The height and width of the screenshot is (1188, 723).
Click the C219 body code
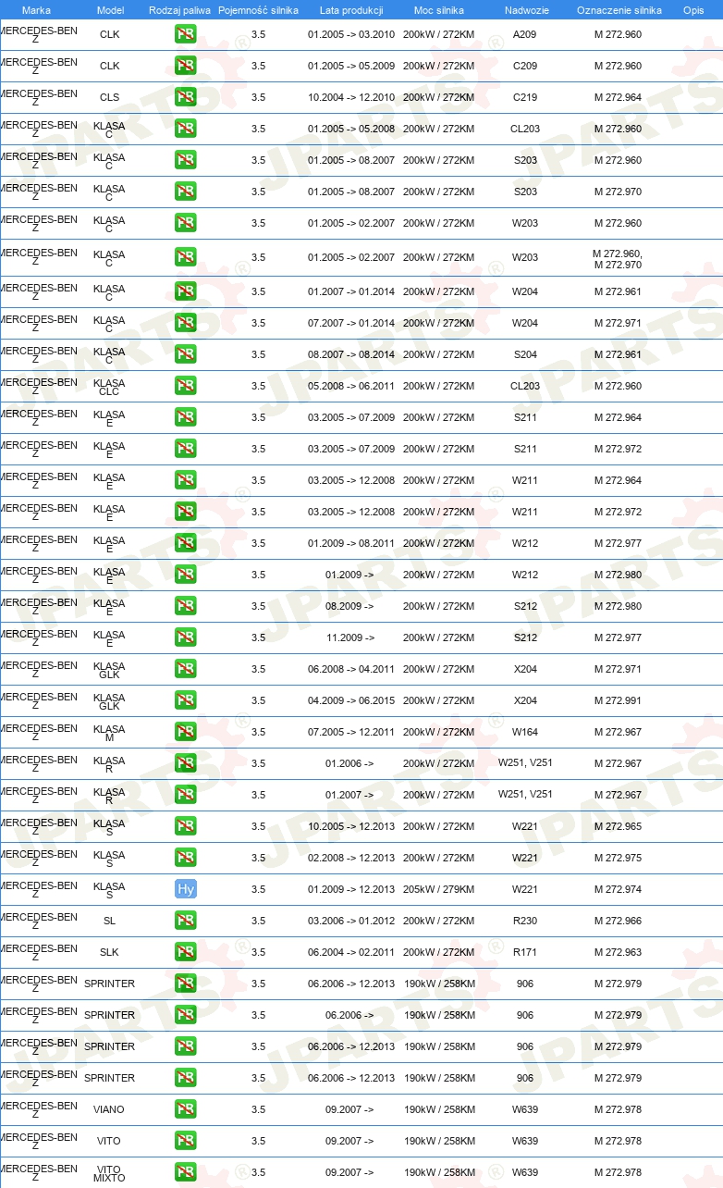525,97
